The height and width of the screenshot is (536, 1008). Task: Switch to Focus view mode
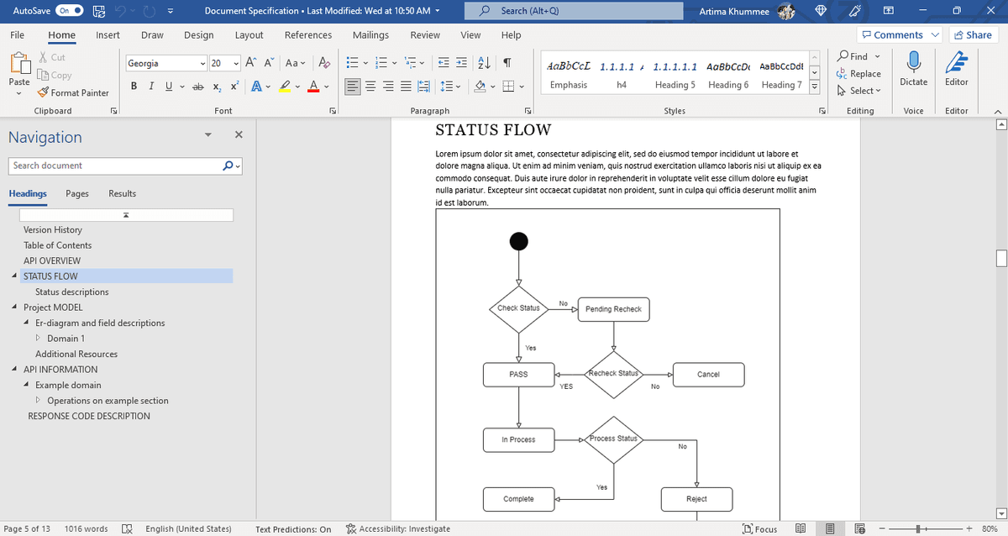(x=760, y=528)
